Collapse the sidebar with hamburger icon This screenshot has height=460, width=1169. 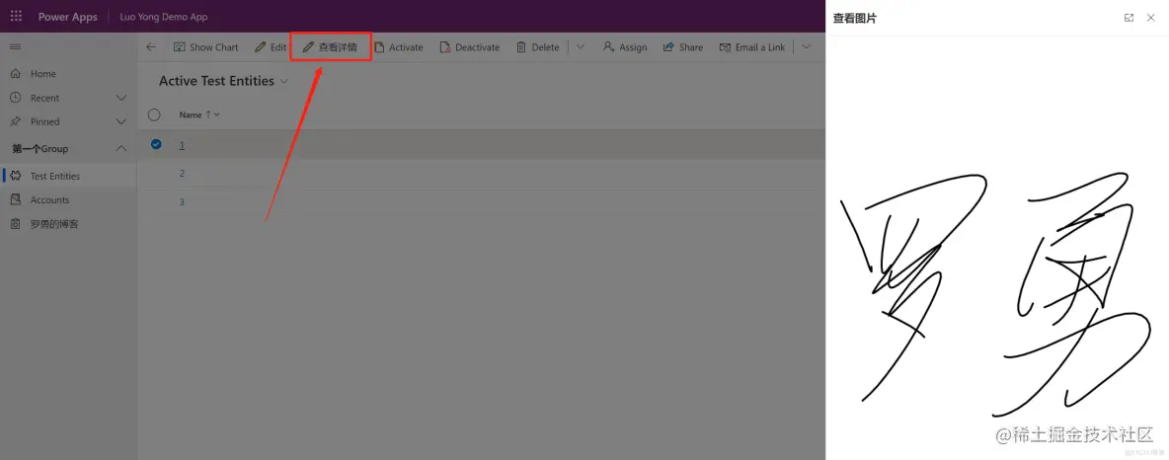coord(15,47)
